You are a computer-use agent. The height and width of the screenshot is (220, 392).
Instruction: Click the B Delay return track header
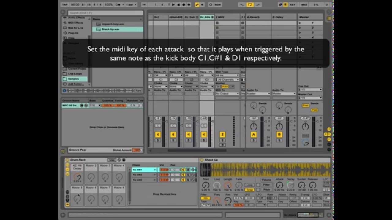click(284, 17)
